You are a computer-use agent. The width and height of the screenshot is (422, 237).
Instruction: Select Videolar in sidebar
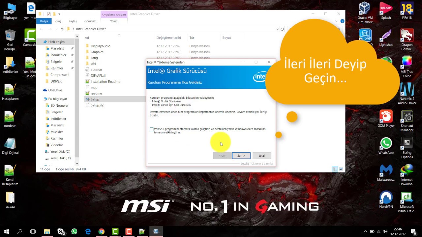coord(57,145)
